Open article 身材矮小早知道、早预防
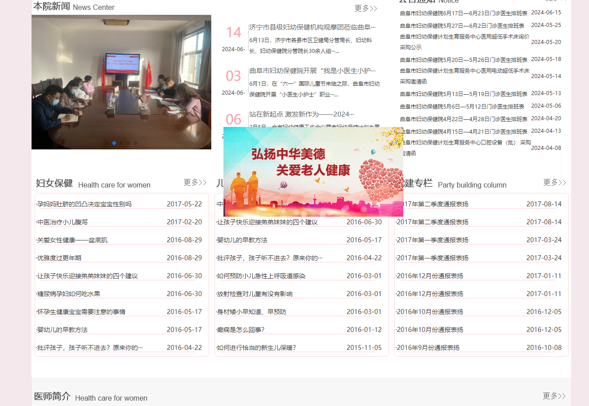The width and height of the screenshot is (589, 406). click(x=251, y=312)
